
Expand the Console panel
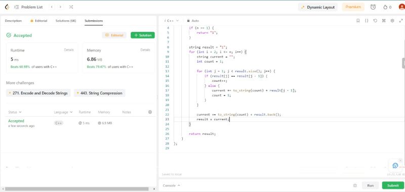pyautogui.click(x=171, y=185)
